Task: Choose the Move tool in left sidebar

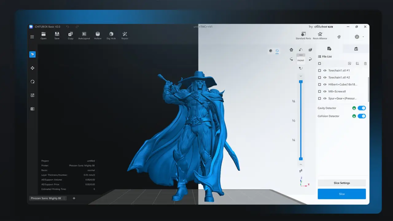Action: [x=33, y=68]
